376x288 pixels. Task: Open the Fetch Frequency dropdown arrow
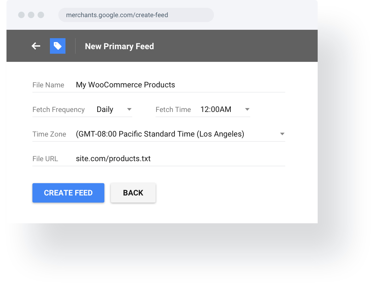pyautogui.click(x=130, y=110)
